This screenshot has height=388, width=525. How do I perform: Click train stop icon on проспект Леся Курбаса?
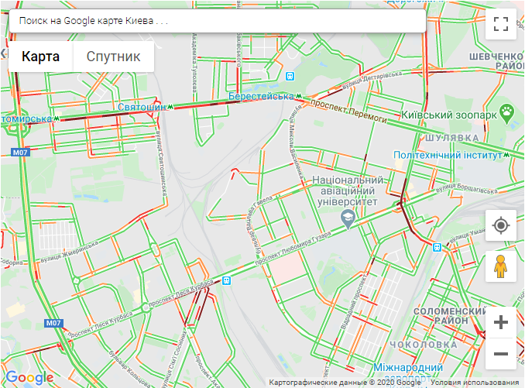click(227, 280)
